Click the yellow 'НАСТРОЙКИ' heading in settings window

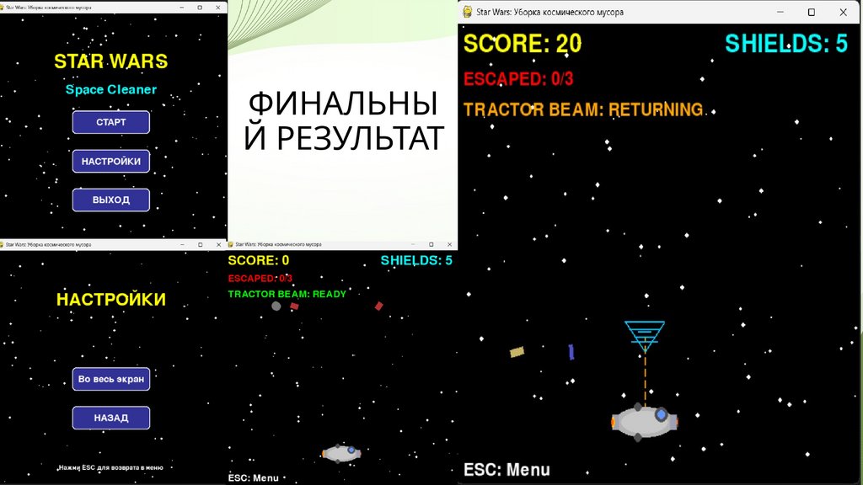coord(111,299)
